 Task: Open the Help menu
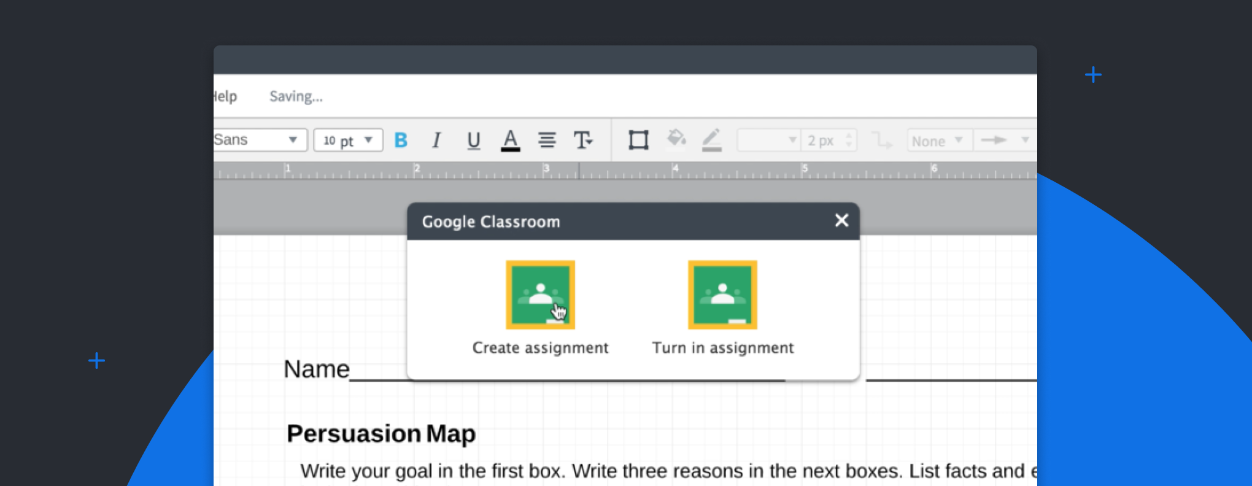[x=225, y=96]
